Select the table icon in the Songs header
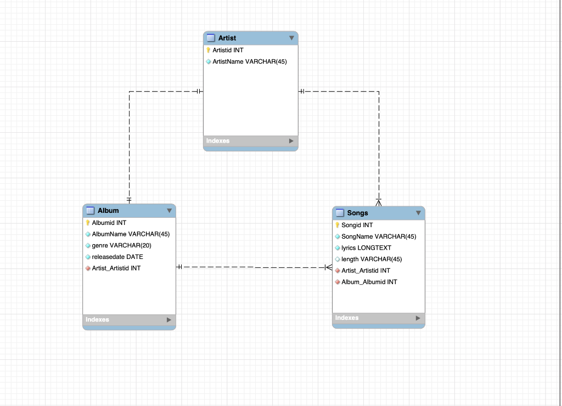Image resolution: width=562 pixels, height=406 pixels. (x=339, y=213)
